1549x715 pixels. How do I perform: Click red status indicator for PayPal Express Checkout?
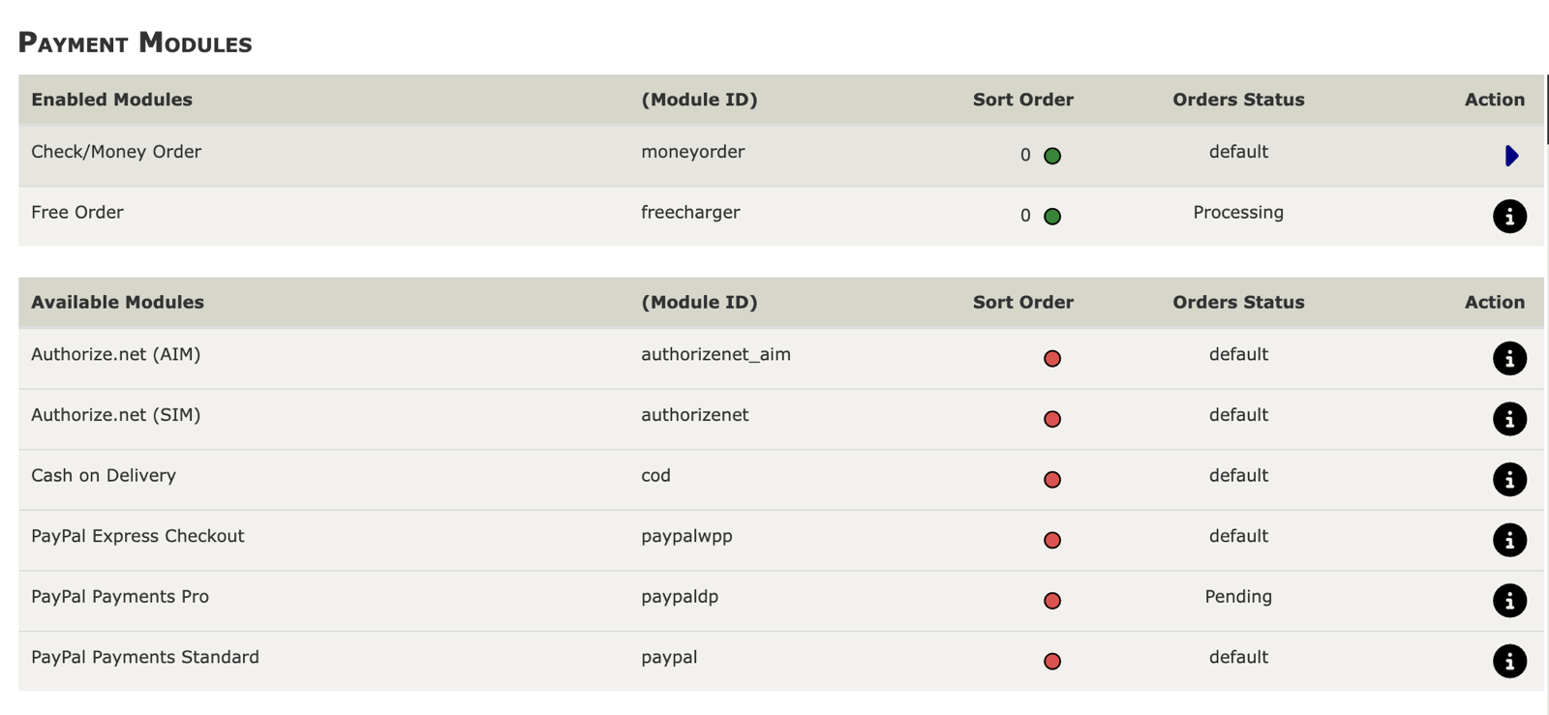[1052, 540]
